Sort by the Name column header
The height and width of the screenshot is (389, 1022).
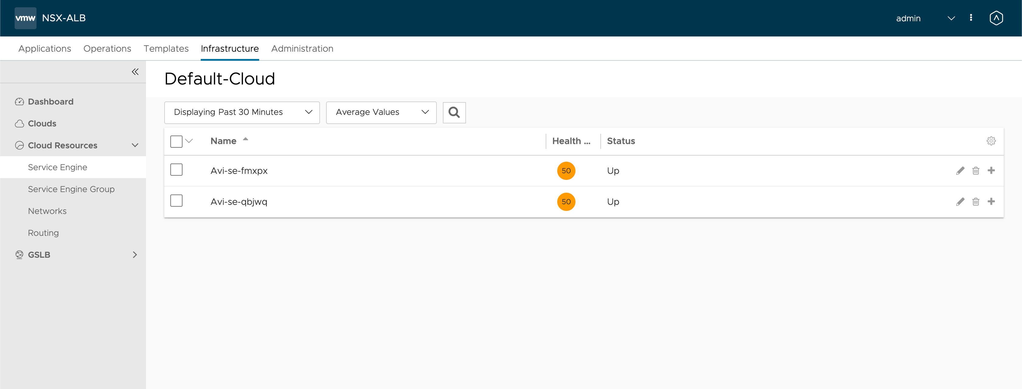click(x=223, y=141)
